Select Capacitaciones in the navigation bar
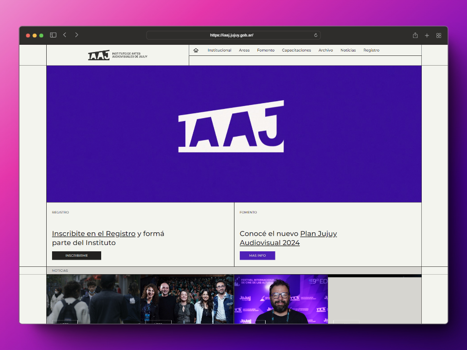 click(x=296, y=50)
